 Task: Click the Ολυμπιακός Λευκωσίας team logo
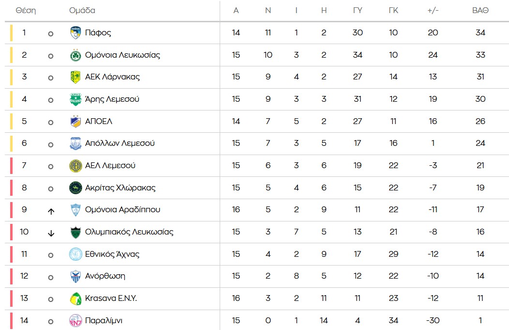coord(75,232)
